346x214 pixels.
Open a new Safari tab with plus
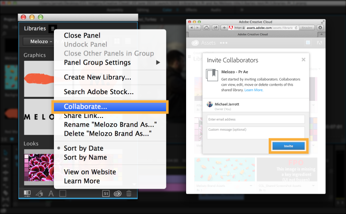click(321, 34)
